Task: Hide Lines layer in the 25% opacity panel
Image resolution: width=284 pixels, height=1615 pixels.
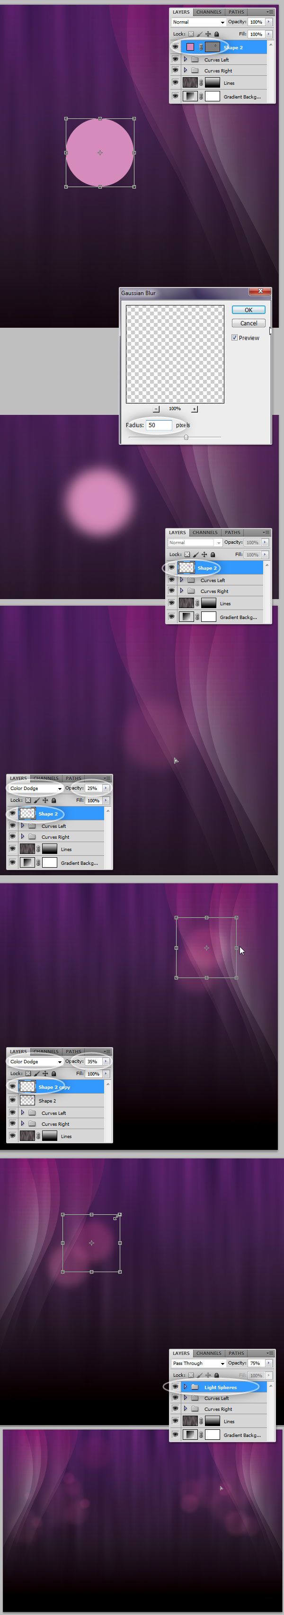Action: pyautogui.click(x=12, y=849)
